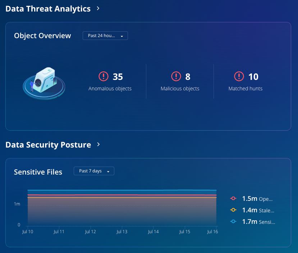This screenshot has width=298, height=253.
Task: Click the Jul 14 axis label
Action: pos(153,232)
